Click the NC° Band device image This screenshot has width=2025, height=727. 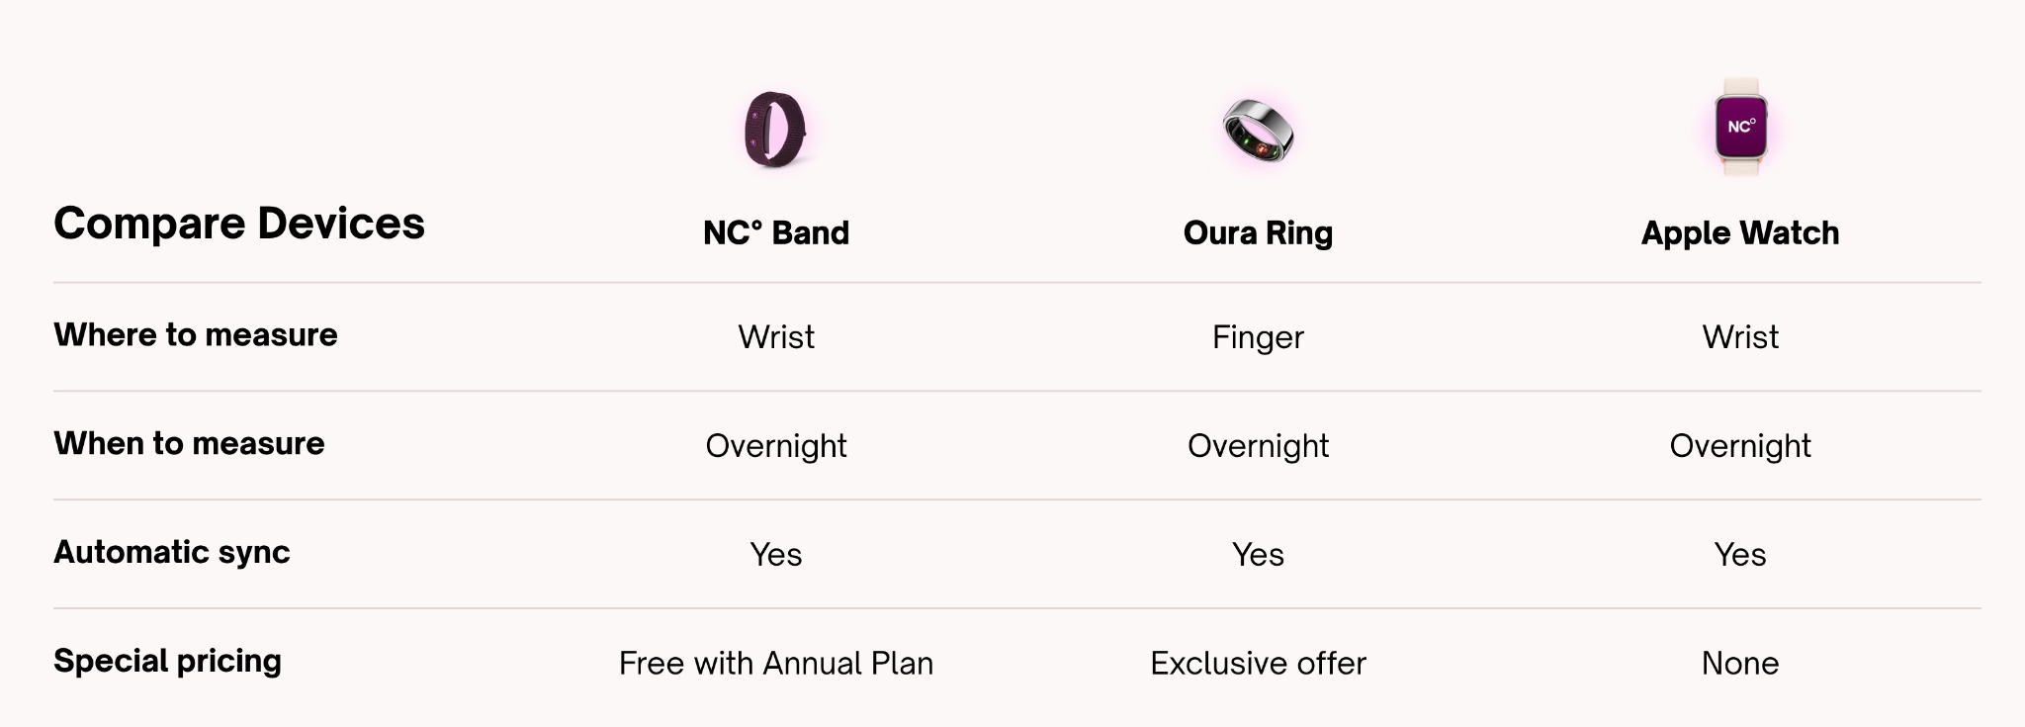point(775,130)
